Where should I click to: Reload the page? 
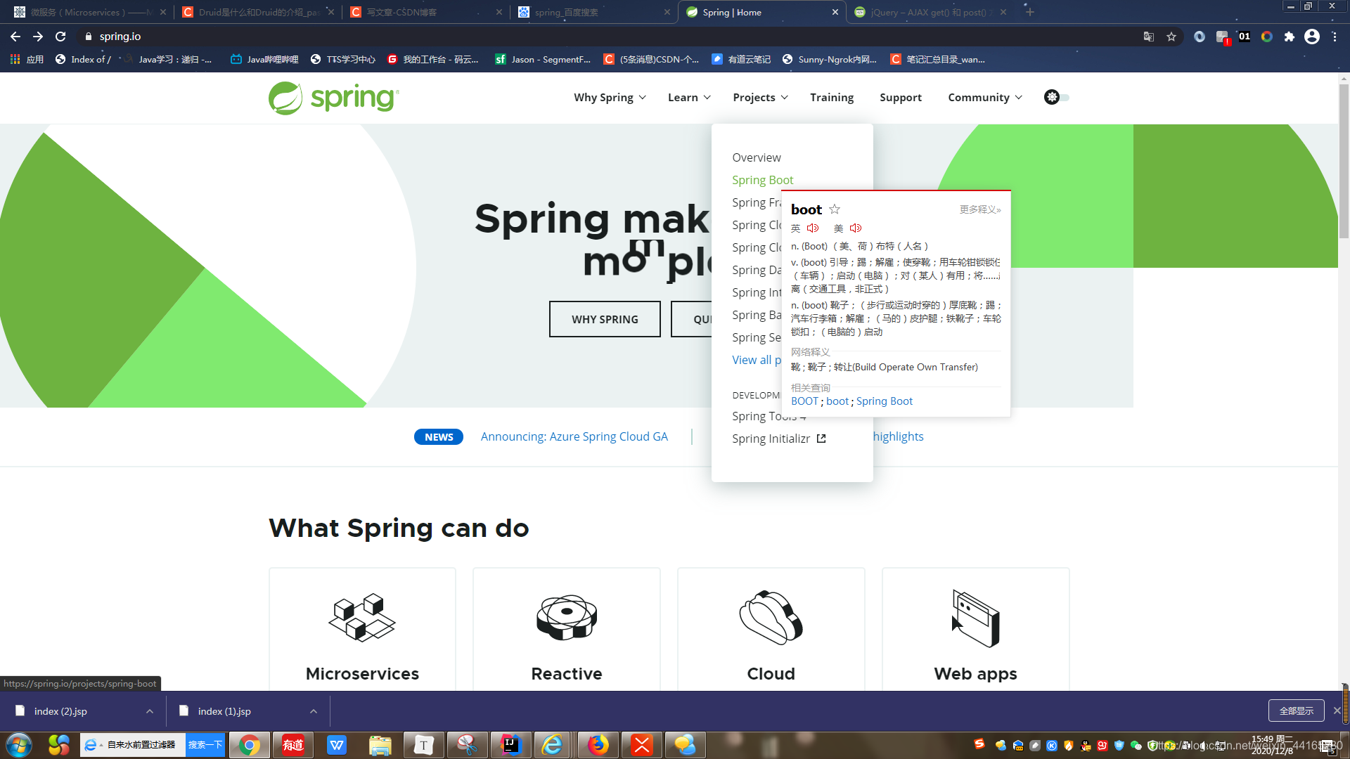60,37
